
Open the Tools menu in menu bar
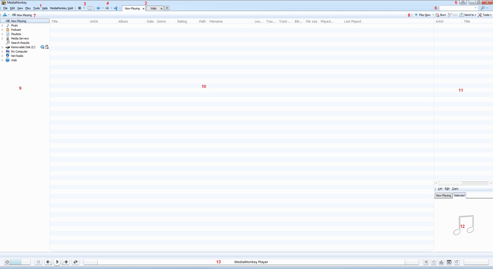click(36, 8)
